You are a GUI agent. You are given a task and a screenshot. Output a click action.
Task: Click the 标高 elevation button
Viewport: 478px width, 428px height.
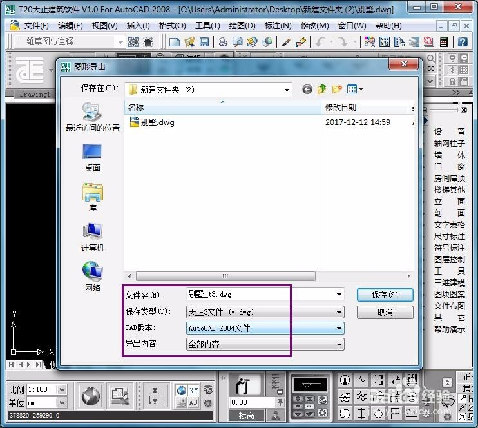pos(246,415)
